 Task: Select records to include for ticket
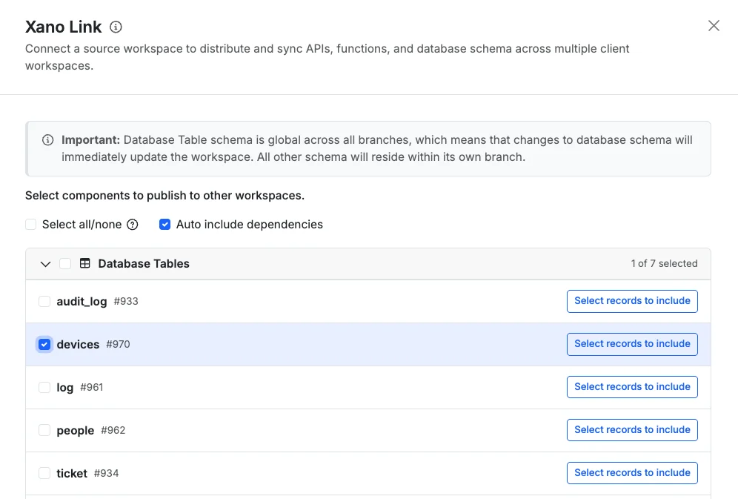[632, 473]
